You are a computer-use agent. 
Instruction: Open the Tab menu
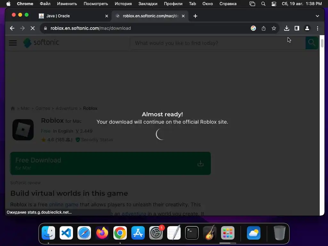point(193,4)
